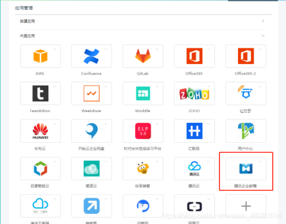The height and width of the screenshot is (224, 286).
Task: Click the '腾讯企业邮箱' name label
Action: 246,186
